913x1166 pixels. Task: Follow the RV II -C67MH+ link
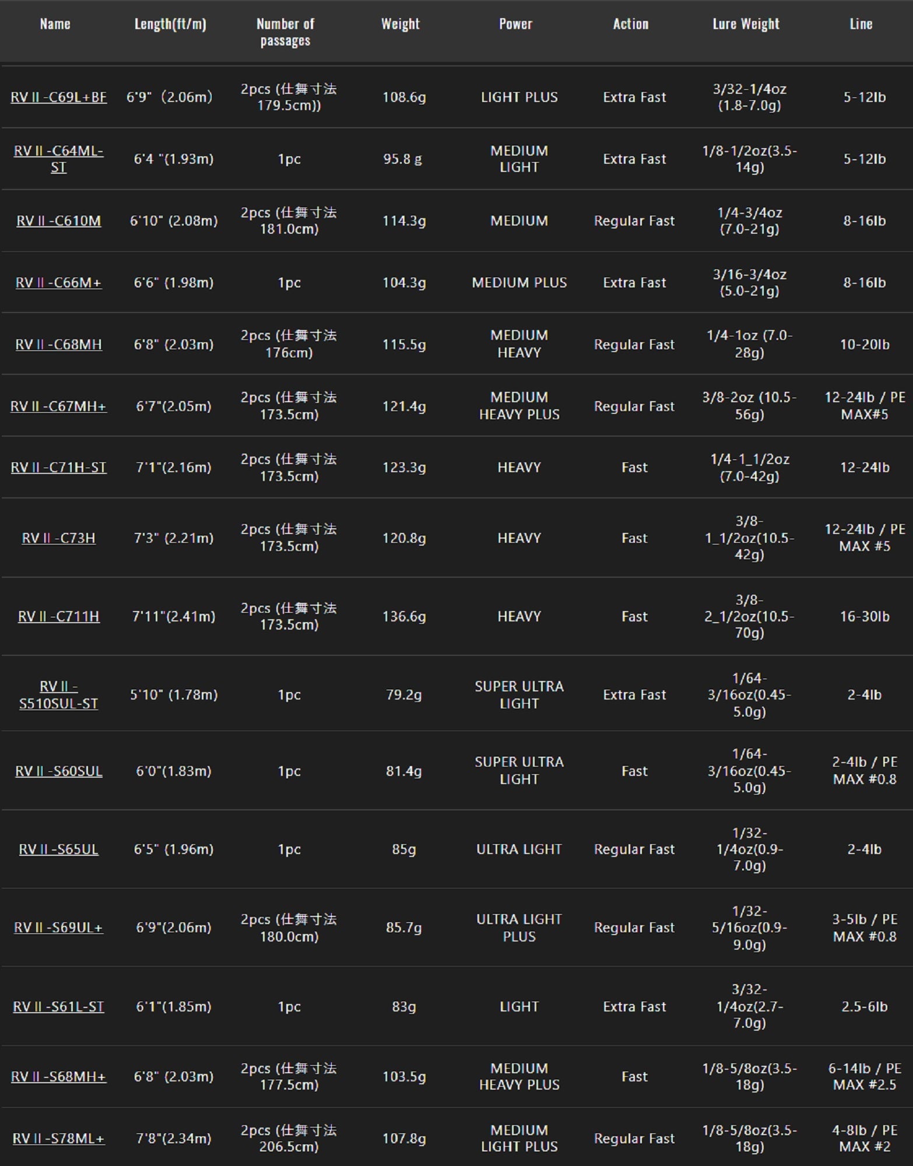tap(58, 406)
